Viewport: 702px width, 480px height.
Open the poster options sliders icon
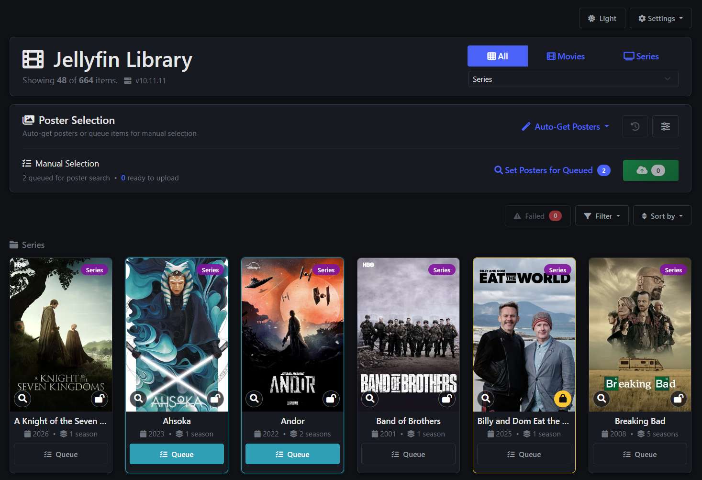coord(665,126)
